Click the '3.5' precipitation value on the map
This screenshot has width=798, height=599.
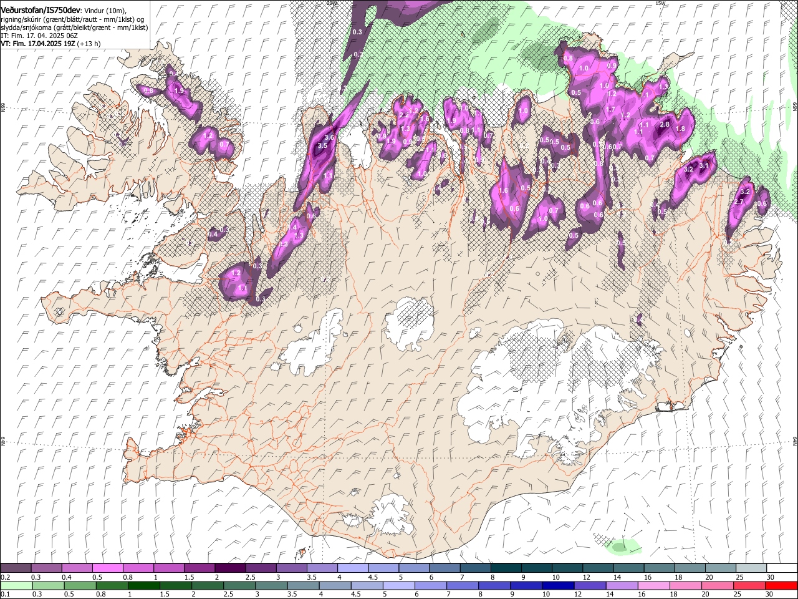(x=322, y=145)
